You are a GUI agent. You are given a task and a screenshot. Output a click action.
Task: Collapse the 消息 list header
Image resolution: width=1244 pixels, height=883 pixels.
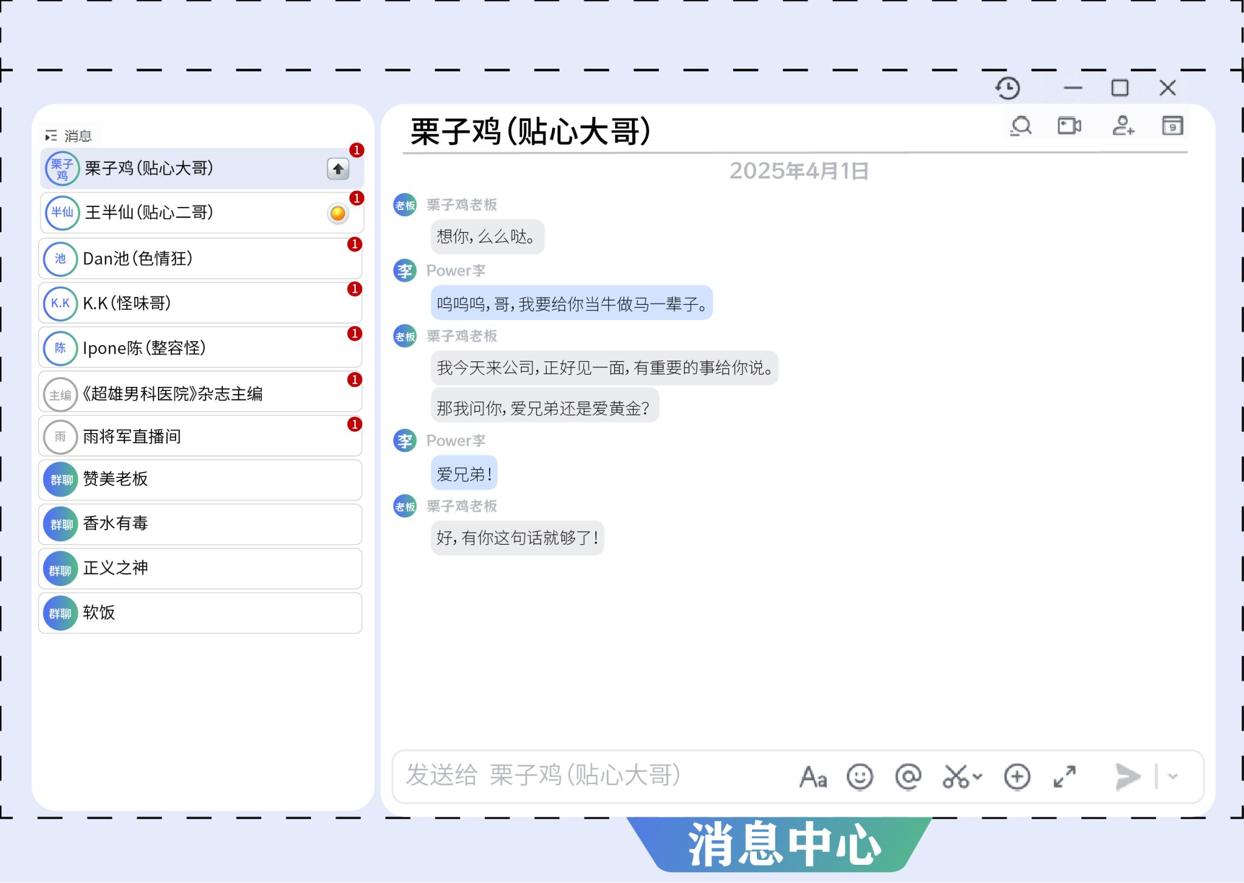point(51,136)
